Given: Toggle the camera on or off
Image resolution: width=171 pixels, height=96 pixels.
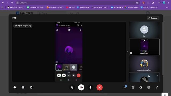Looking at the screenshot, I should [x=81, y=87].
